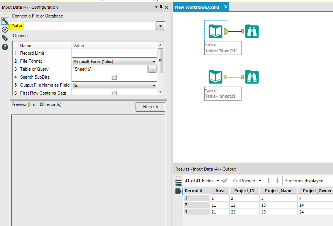Viewport: 333px width, 226px height.
Task: Open the Annotation tag icon in sidebar
Action: pos(5,38)
